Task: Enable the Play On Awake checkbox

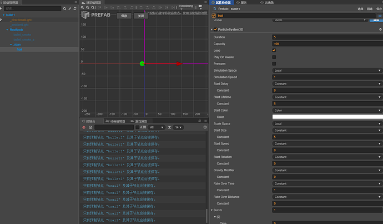Action: click(274, 57)
